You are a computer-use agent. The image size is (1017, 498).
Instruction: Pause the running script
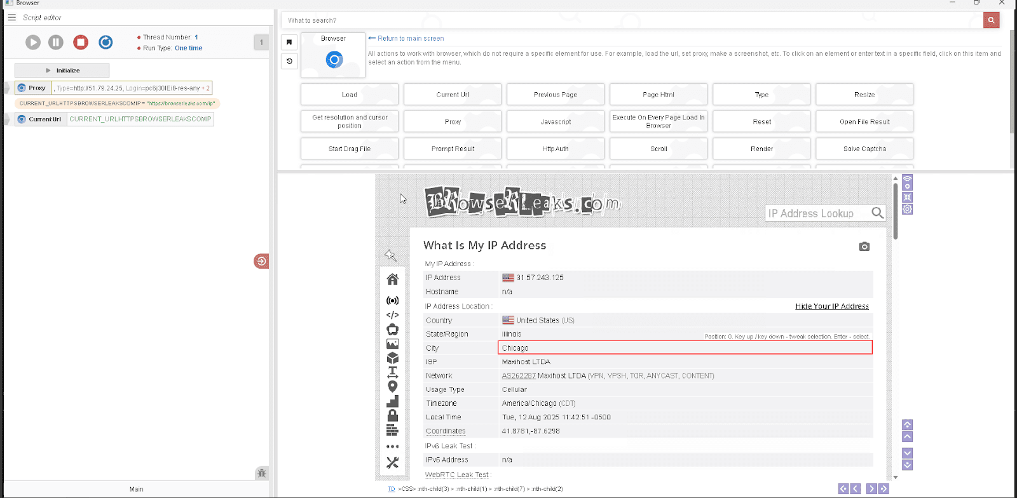point(56,43)
